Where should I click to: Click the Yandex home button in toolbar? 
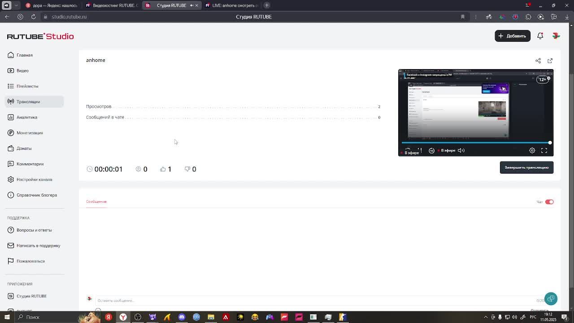pos(20,17)
